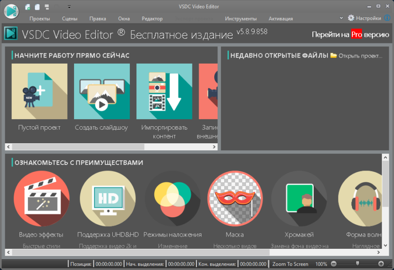
Task: Click left arrow of start panel scrollbar
Action: (8, 147)
